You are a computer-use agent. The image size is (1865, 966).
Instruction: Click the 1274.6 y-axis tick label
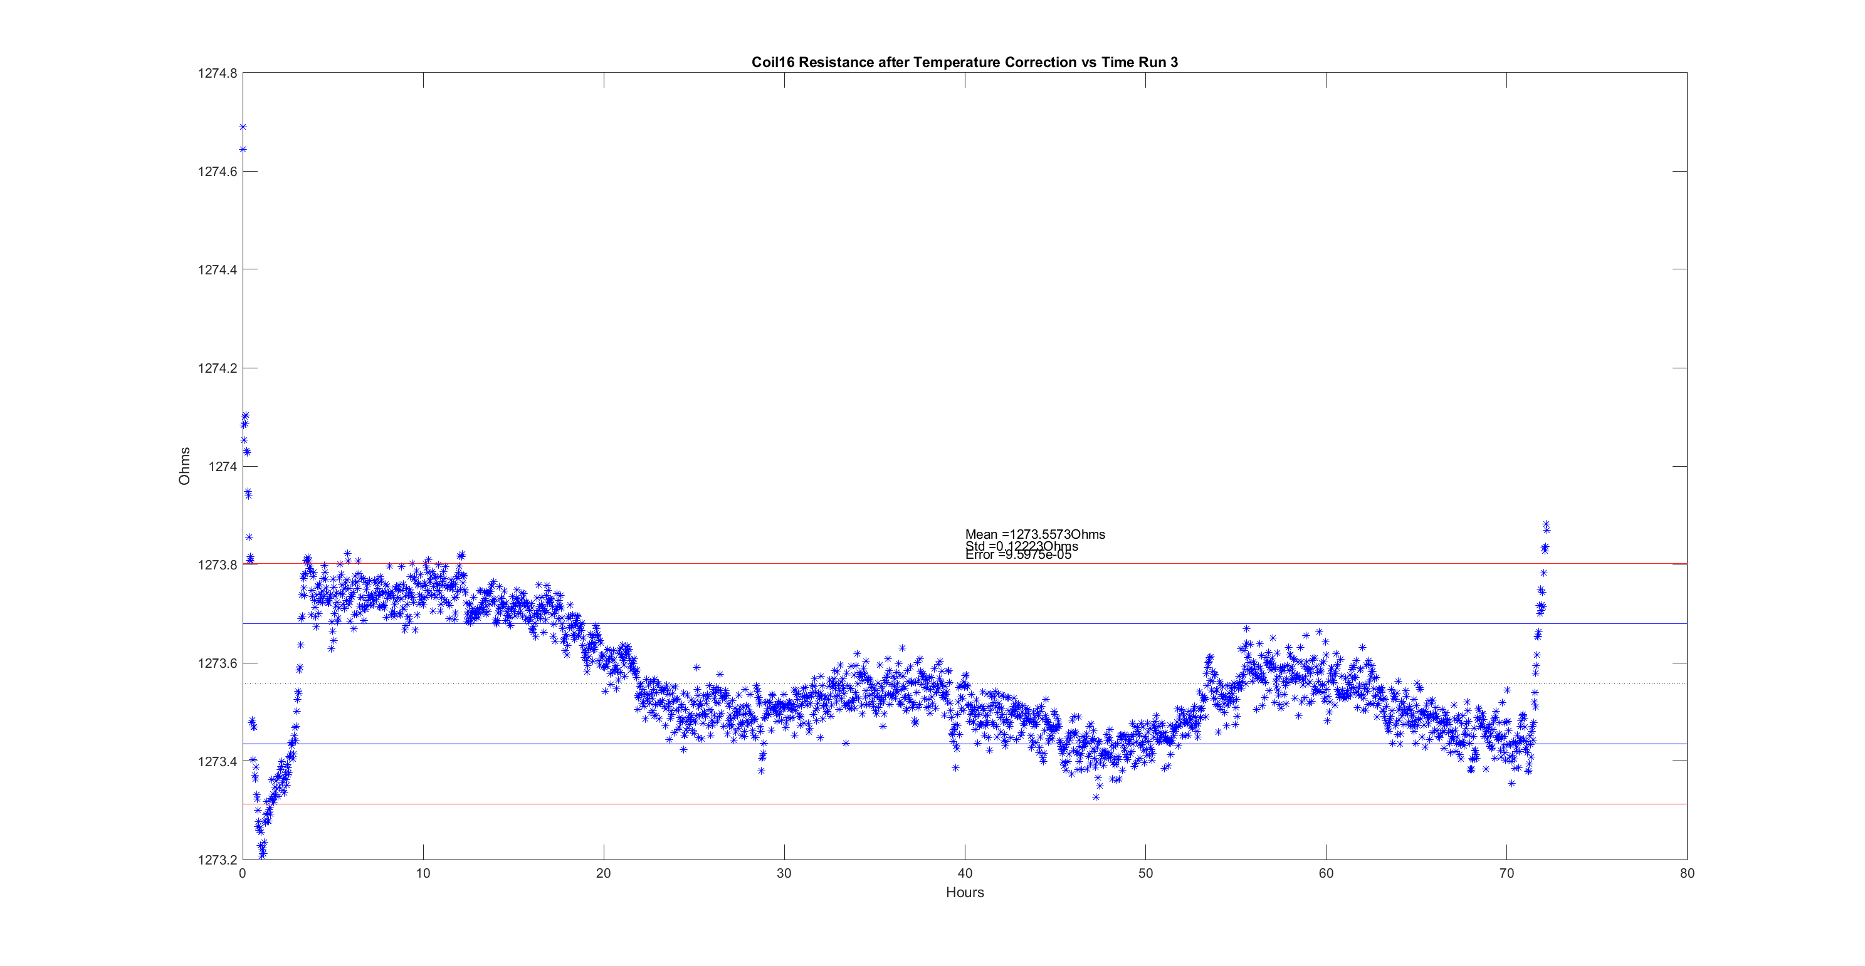217,172
